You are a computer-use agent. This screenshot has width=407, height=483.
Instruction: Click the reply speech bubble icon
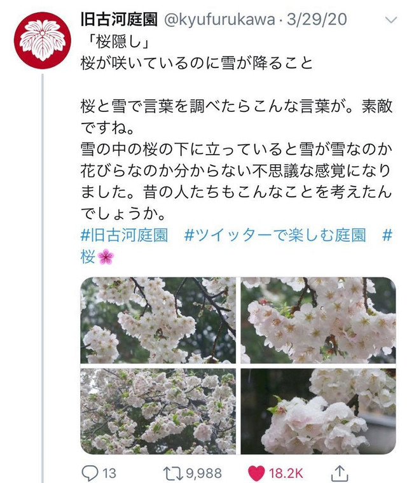[x=90, y=473]
